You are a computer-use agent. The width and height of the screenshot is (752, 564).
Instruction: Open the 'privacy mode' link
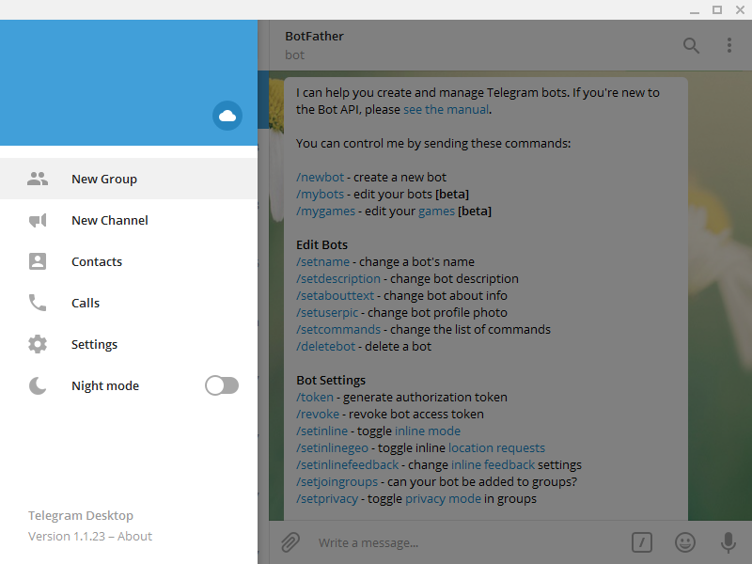[443, 499]
